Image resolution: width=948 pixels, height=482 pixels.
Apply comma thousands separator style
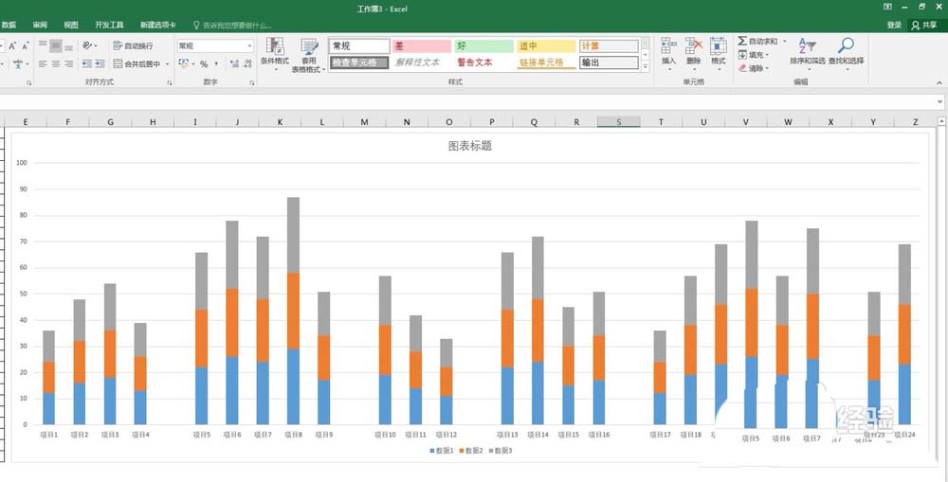[216, 64]
